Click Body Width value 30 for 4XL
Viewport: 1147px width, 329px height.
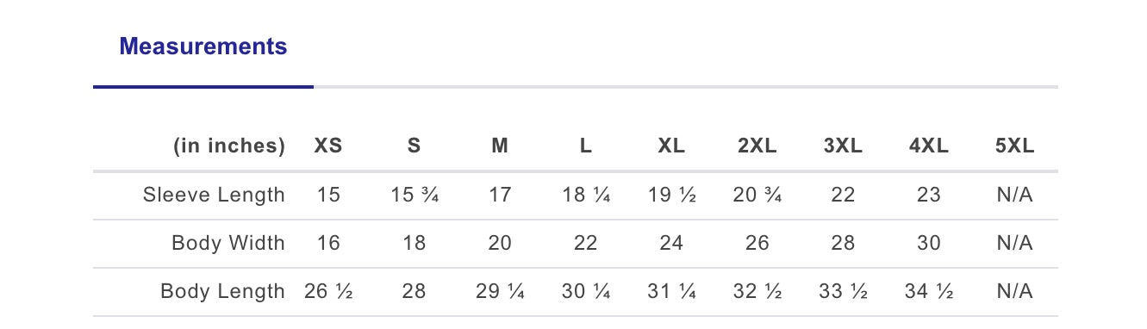[x=929, y=243]
